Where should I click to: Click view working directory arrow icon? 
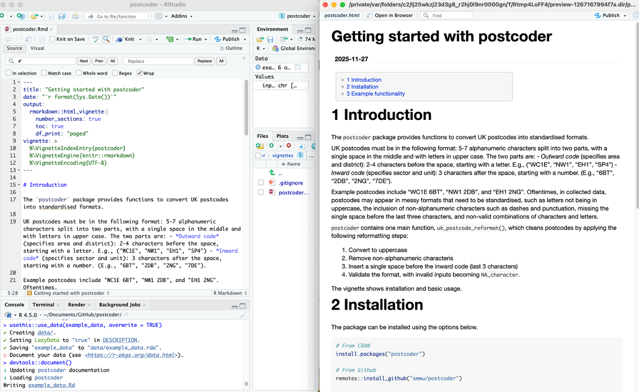pos(126,315)
